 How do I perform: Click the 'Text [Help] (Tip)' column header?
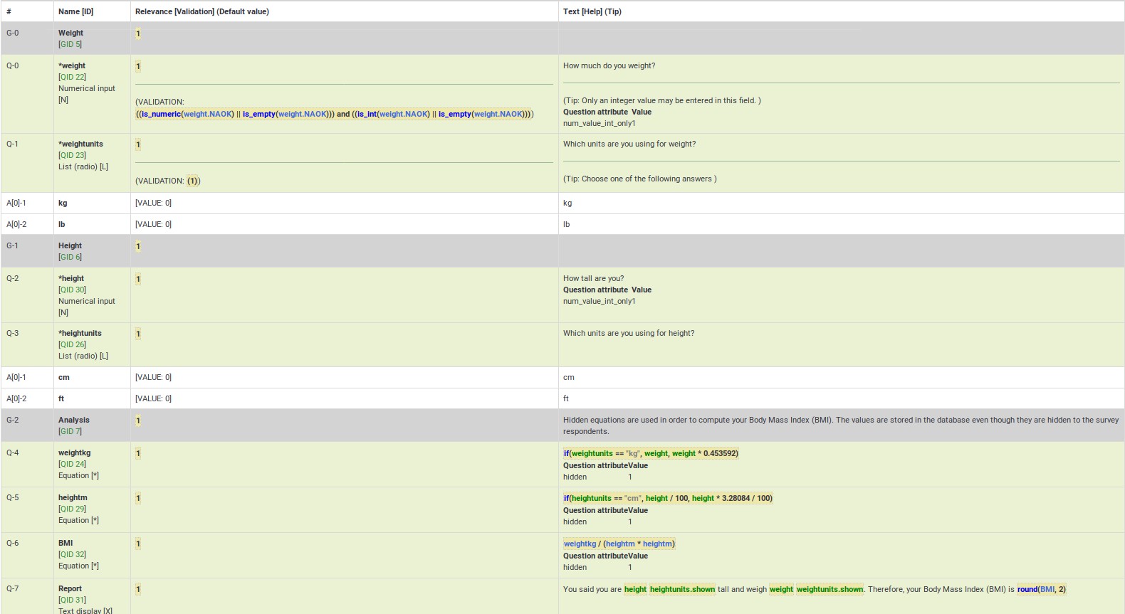coord(592,11)
